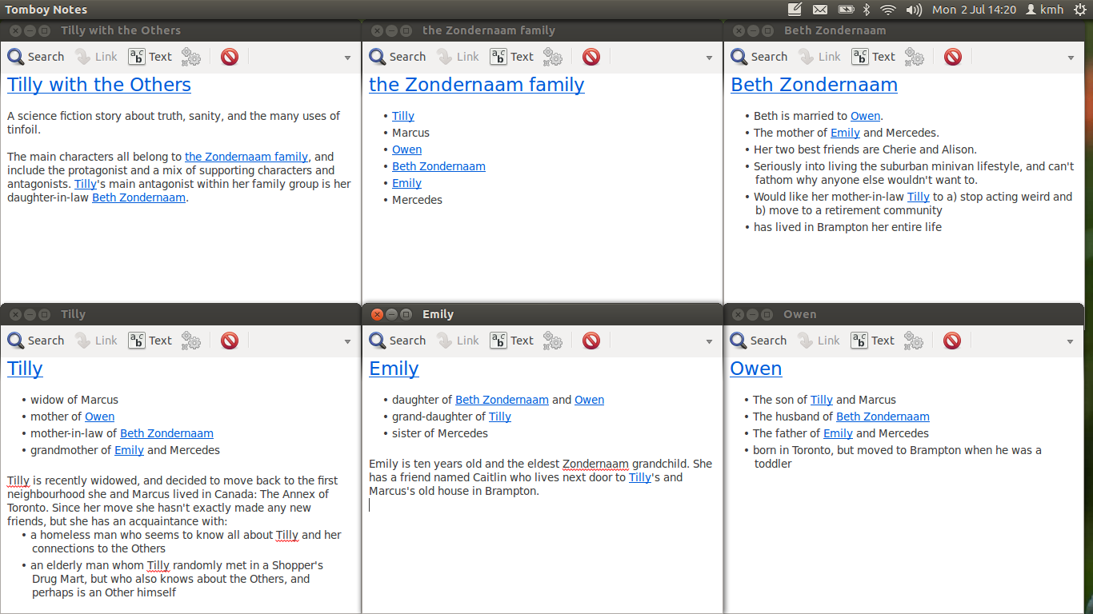Screen dimensions: 1093x614
Task: Open the Bluetooth indicator in top panel
Action: click(867, 10)
